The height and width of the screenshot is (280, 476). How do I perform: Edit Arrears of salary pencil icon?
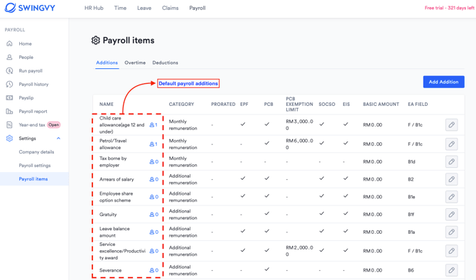pyautogui.click(x=451, y=179)
